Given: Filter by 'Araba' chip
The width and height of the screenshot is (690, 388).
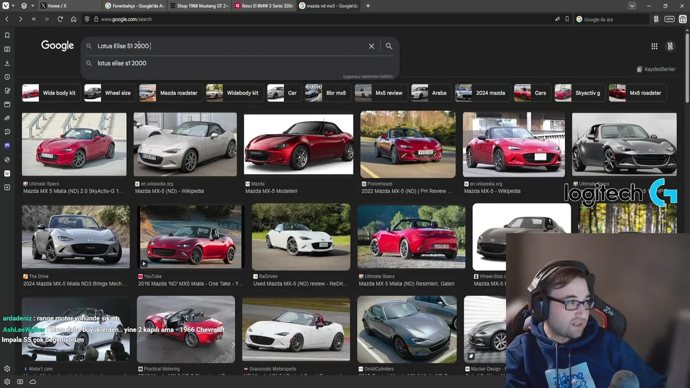Looking at the screenshot, I should (x=431, y=93).
